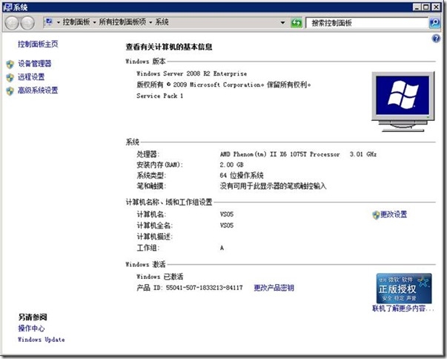Click the Windows 已激活 status text

(159, 277)
